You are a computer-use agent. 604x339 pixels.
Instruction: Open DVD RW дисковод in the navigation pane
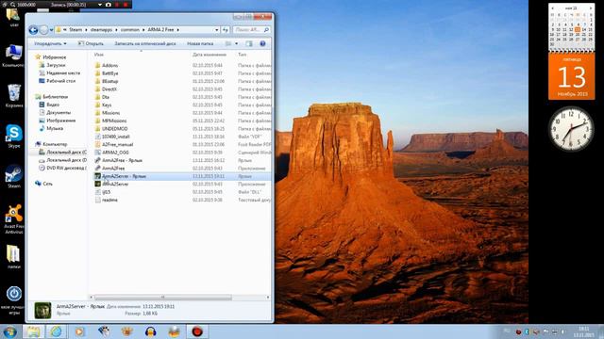pos(66,168)
